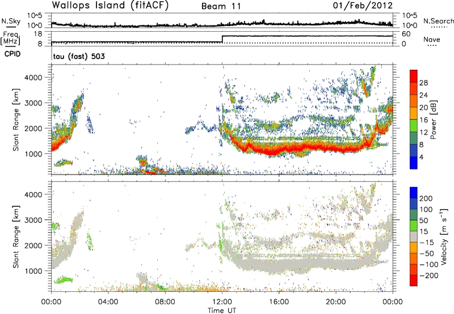Screen dimensions: 454x314
Task: Select the "-100" value on Velocity colorbar
Action: click(x=428, y=265)
